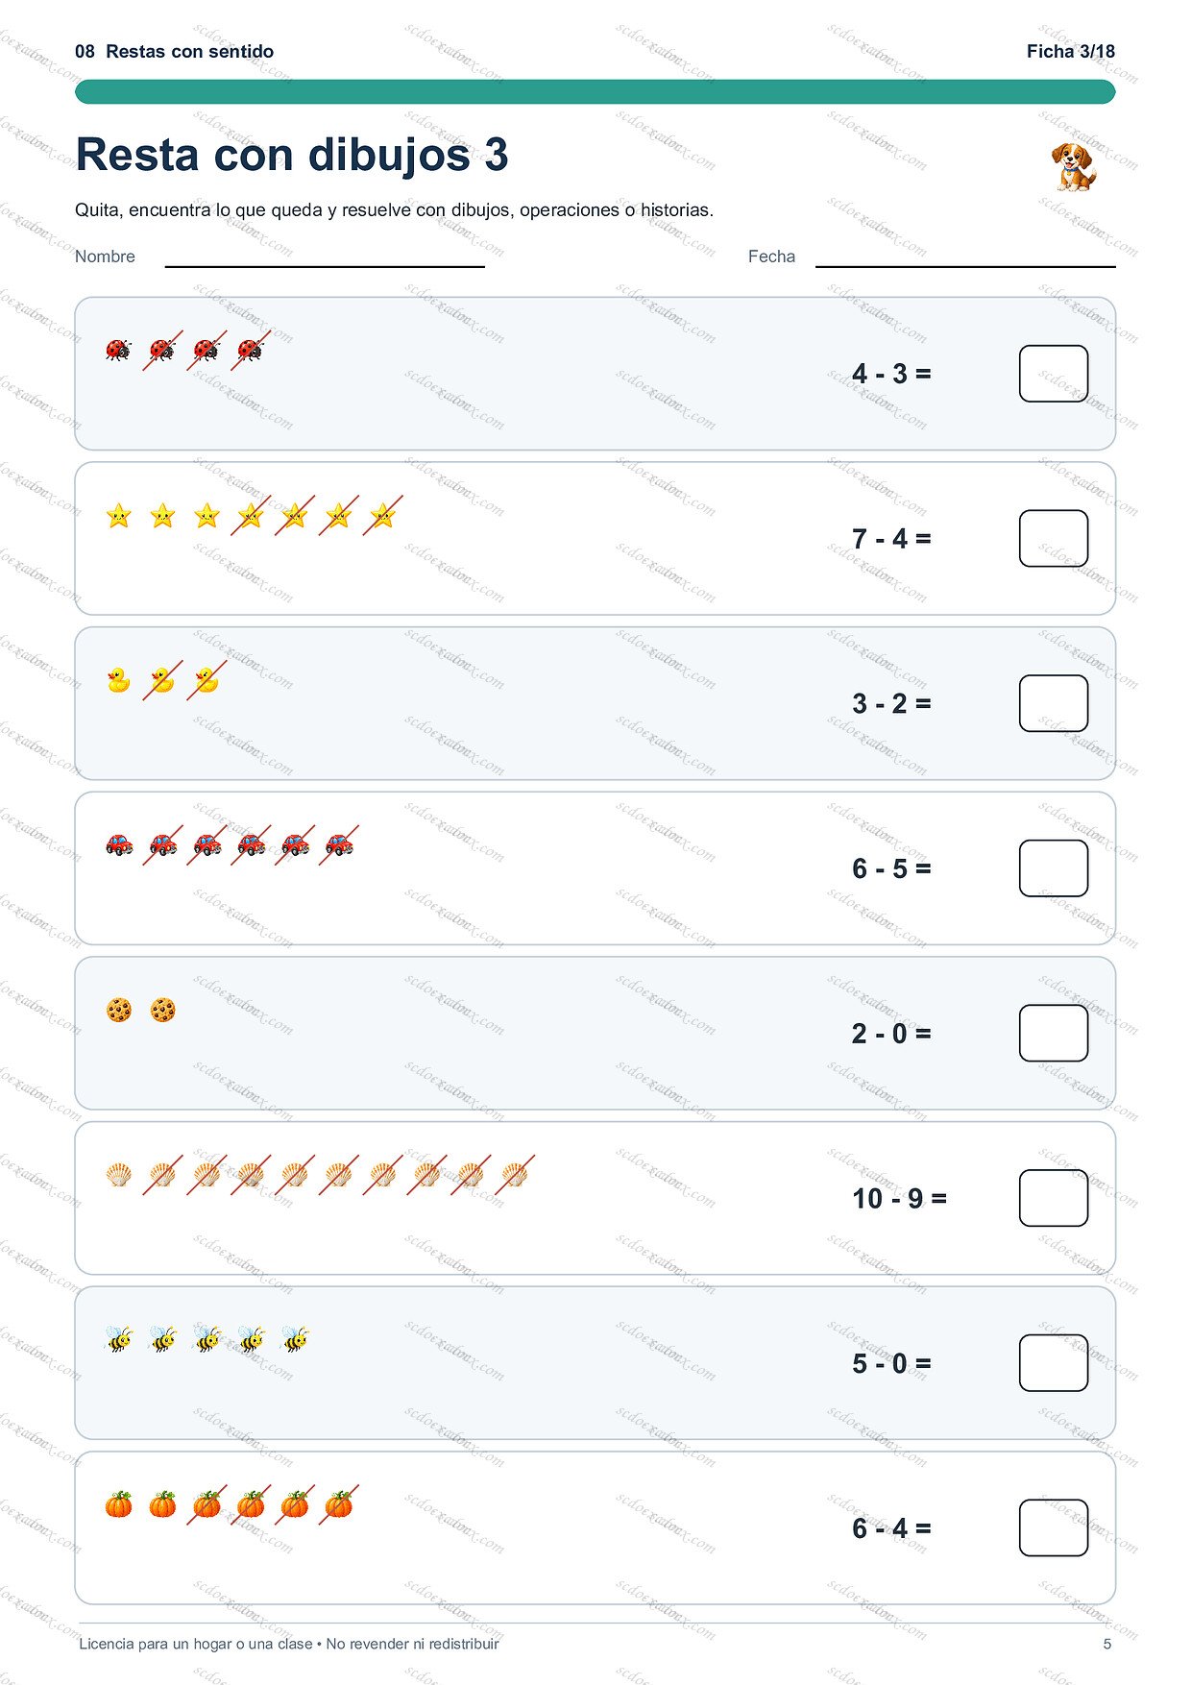The image size is (1191, 1685).
Task: Click the Fecha line field
Action: pos(965,256)
